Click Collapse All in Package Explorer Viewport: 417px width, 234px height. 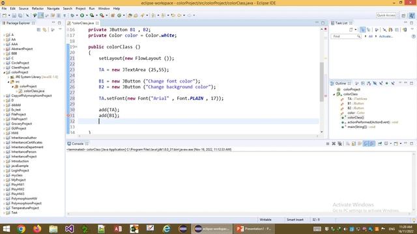pyautogui.click(x=38, y=30)
